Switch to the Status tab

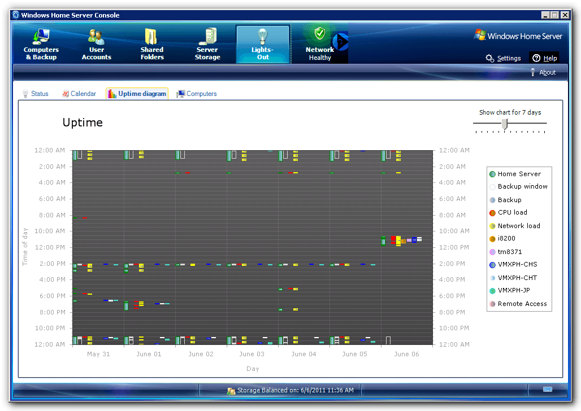click(x=36, y=94)
